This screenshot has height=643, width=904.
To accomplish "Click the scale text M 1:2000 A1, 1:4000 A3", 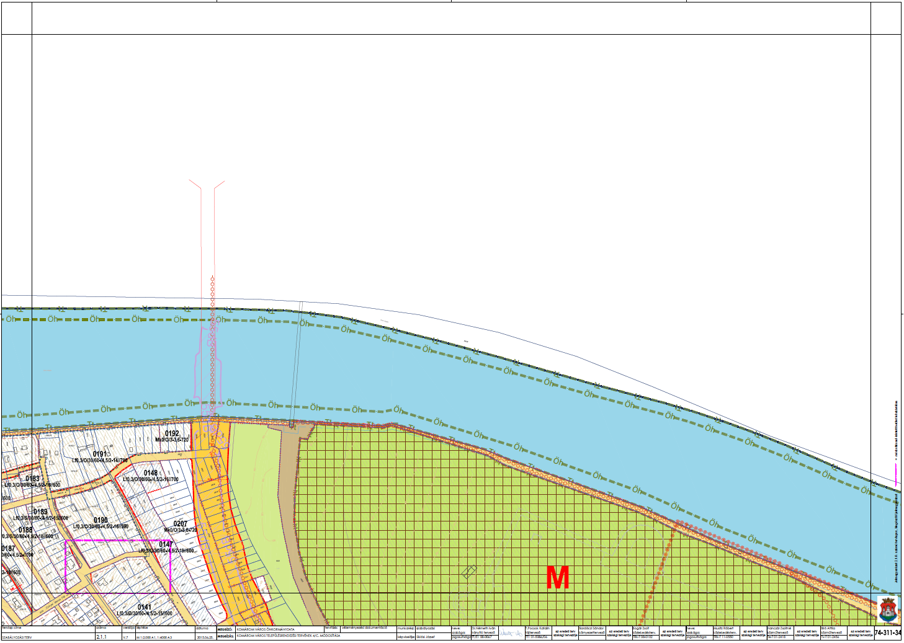I will (x=154, y=637).
